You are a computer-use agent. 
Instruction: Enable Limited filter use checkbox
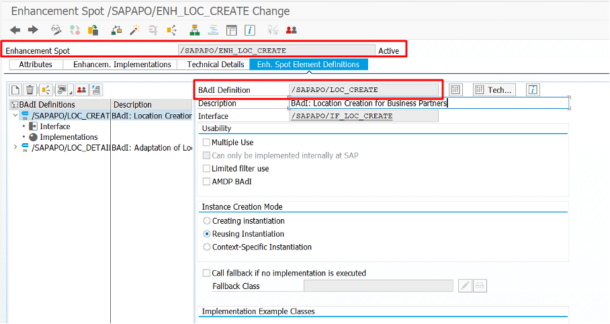(x=206, y=169)
